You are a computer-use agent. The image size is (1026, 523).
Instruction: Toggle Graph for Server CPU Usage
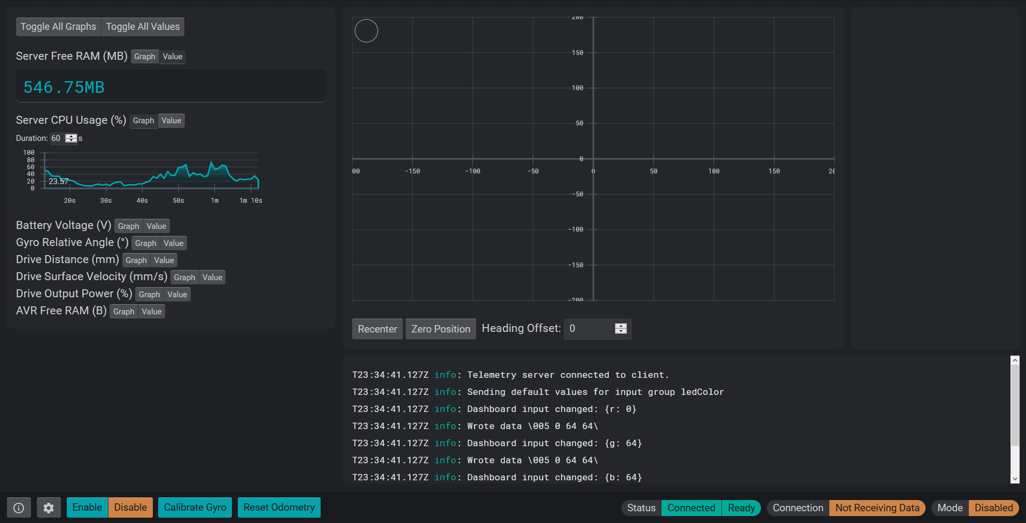[x=143, y=121]
